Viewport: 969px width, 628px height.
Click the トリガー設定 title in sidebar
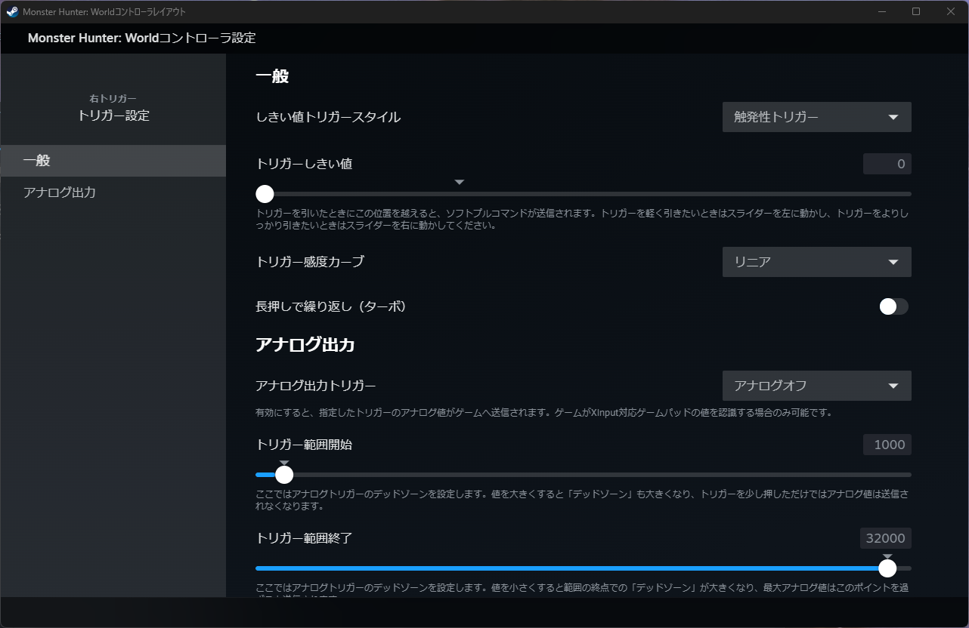click(113, 115)
